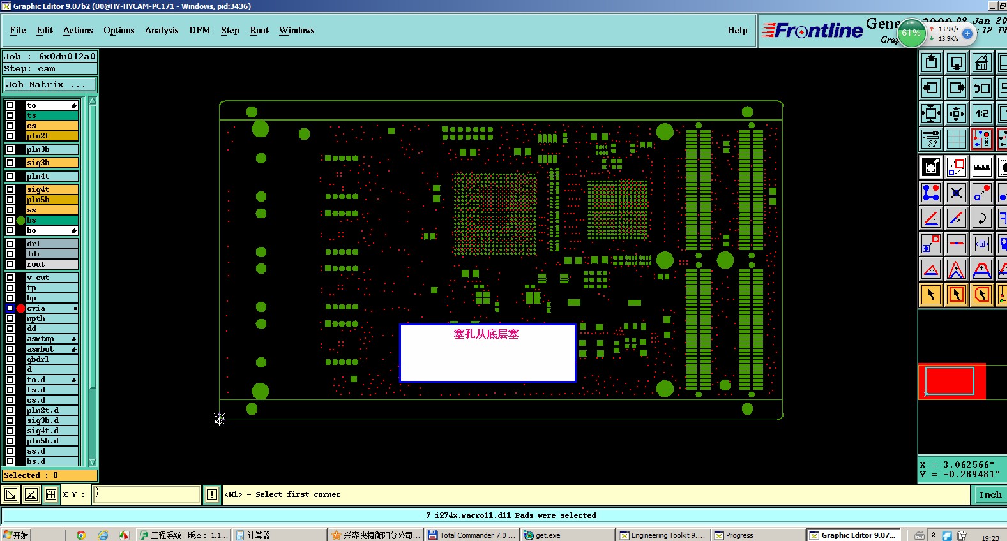The height and width of the screenshot is (541, 1007).
Task: Click the layer list scroll down arrow
Action: (93, 462)
